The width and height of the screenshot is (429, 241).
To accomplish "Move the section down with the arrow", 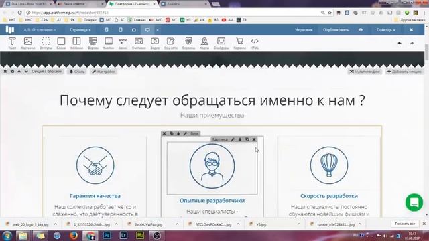I will (26, 72).
